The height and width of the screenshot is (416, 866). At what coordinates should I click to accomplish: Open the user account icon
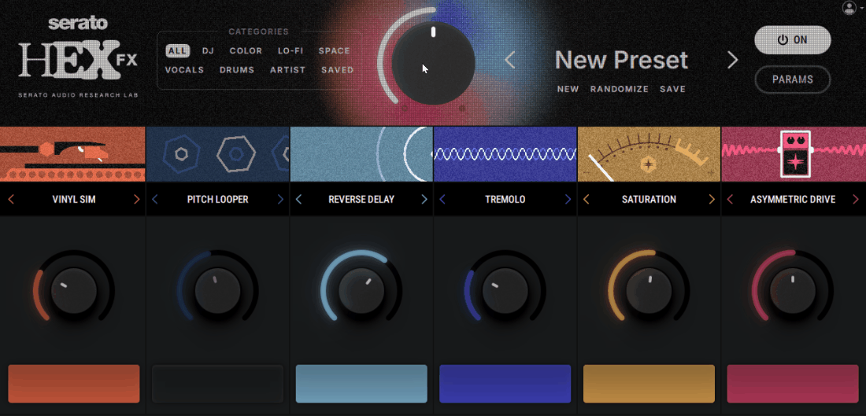point(849,8)
